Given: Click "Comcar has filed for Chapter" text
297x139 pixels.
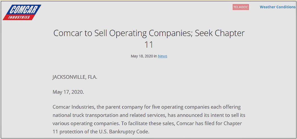Looking at the screenshot, I should coord(209,123).
